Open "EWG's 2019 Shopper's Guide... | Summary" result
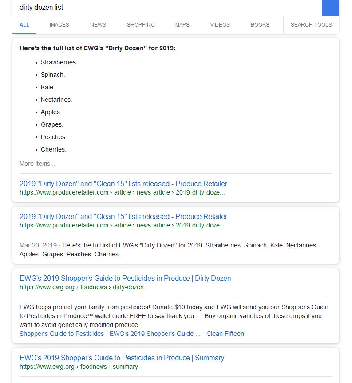The image size is (352, 383). pyautogui.click(x=122, y=358)
